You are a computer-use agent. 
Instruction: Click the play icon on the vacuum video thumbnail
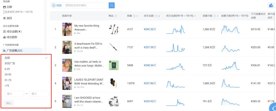[x=67, y=29]
